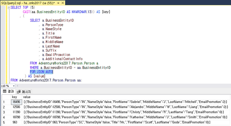Select the key cell 11390

click(x=16, y=112)
